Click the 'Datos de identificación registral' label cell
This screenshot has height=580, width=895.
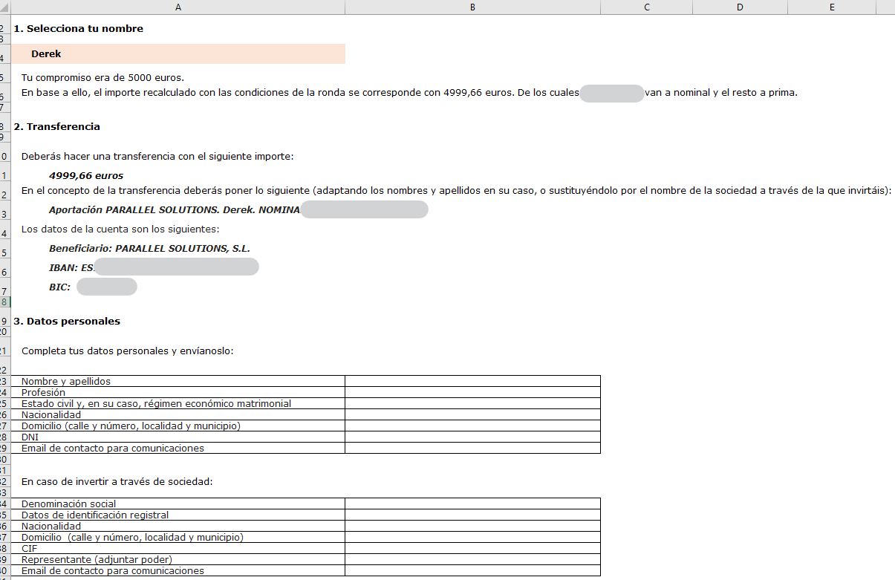178,515
